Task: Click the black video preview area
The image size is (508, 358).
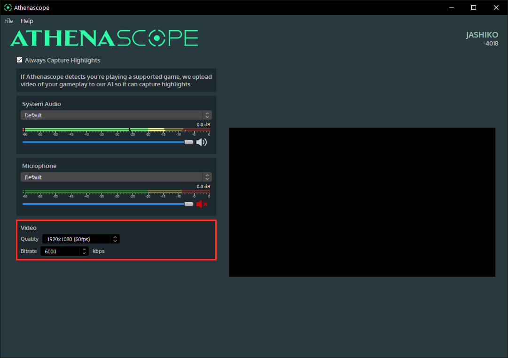Action: coord(362,202)
